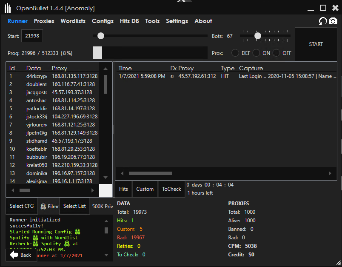Click the Select List button

coord(74,206)
